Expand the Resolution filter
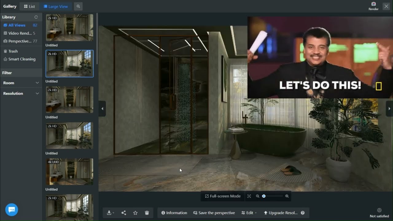The width and height of the screenshot is (393, 221). (21, 93)
